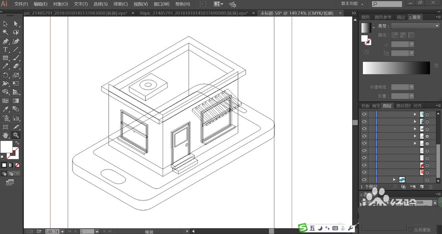Hide the topmost sublayer with its eye icon

(364, 114)
